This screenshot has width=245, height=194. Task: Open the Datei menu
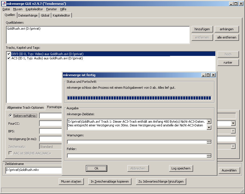click(6, 9)
